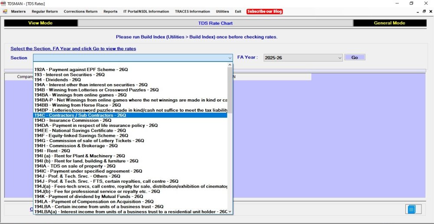This screenshot has height=224, width=434.
Task: Click the Go button
Action: 355,58
